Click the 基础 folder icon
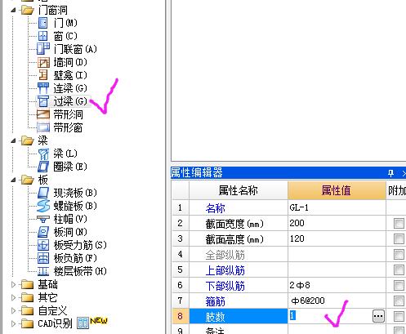Image resolution: width=406 pixels, height=334 pixels. (x=27, y=284)
